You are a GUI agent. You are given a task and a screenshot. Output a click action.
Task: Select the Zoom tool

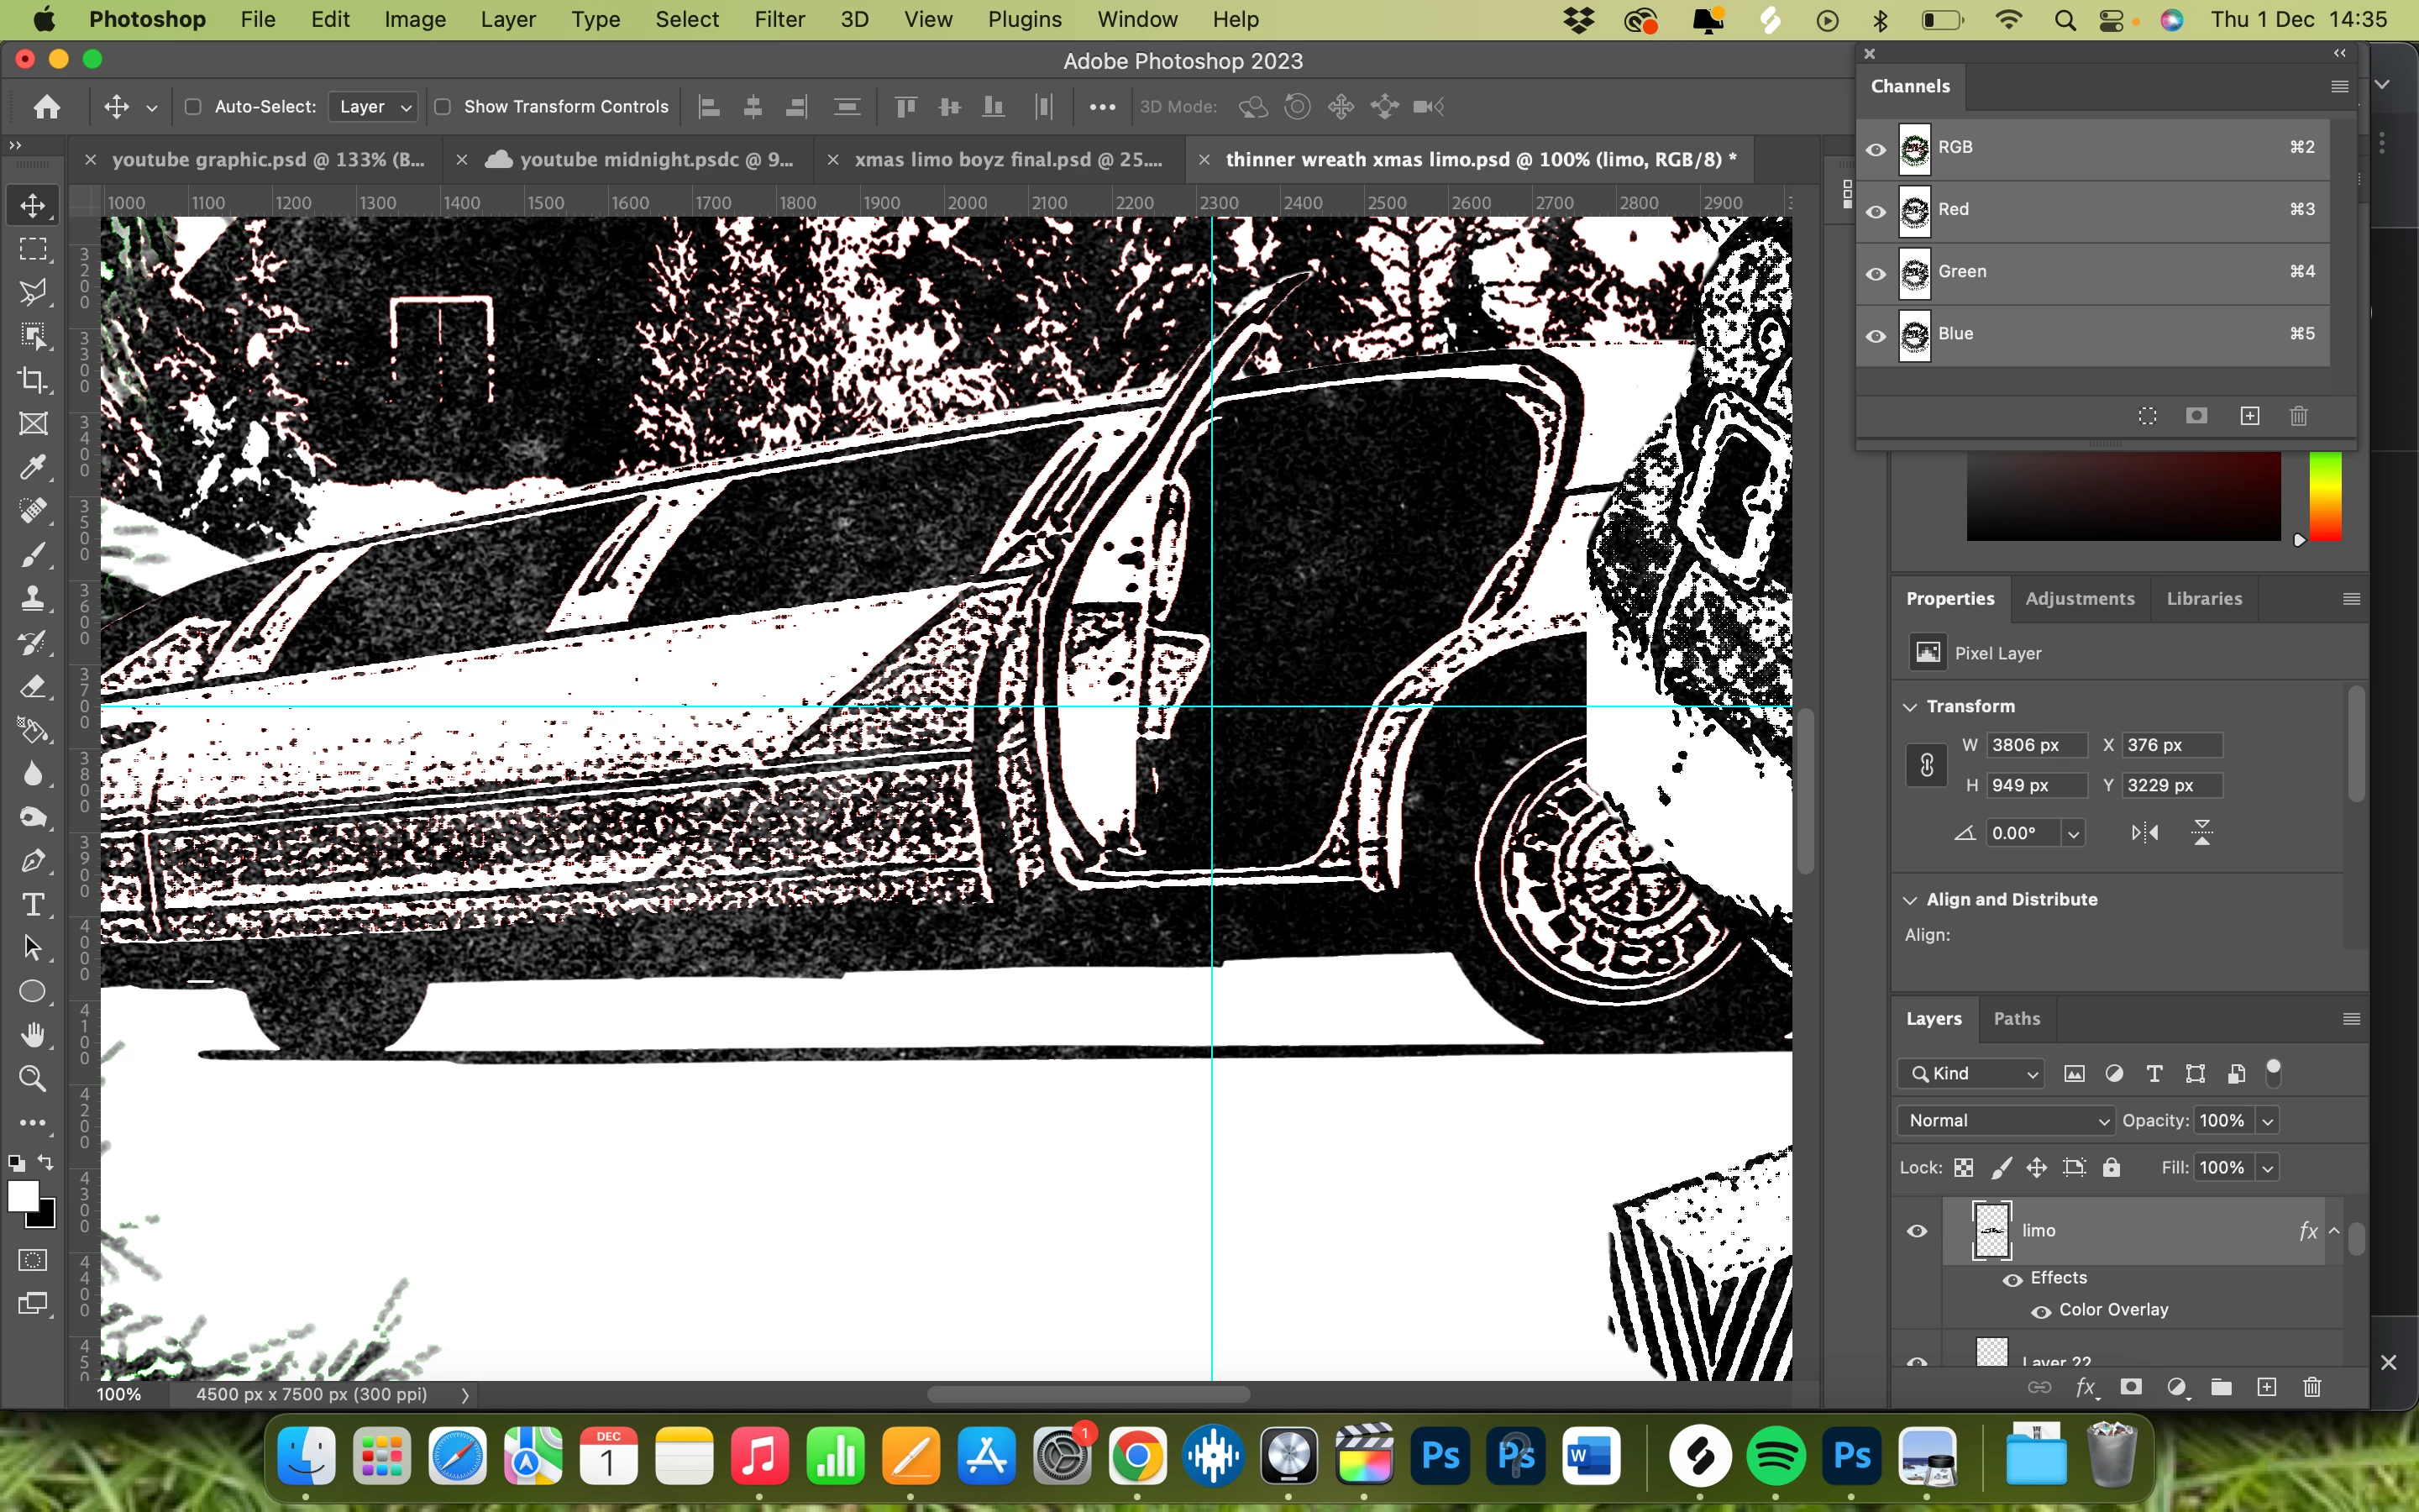pyautogui.click(x=33, y=1079)
